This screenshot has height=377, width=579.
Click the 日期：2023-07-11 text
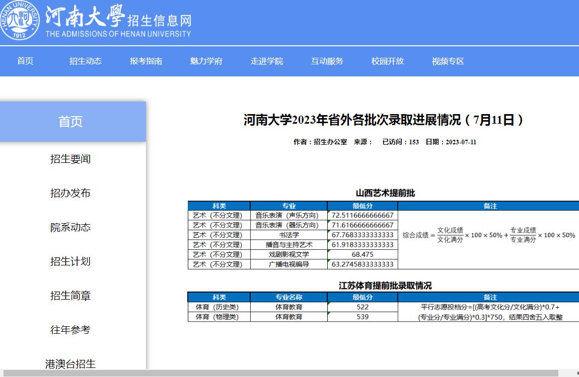click(x=451, y=142)
